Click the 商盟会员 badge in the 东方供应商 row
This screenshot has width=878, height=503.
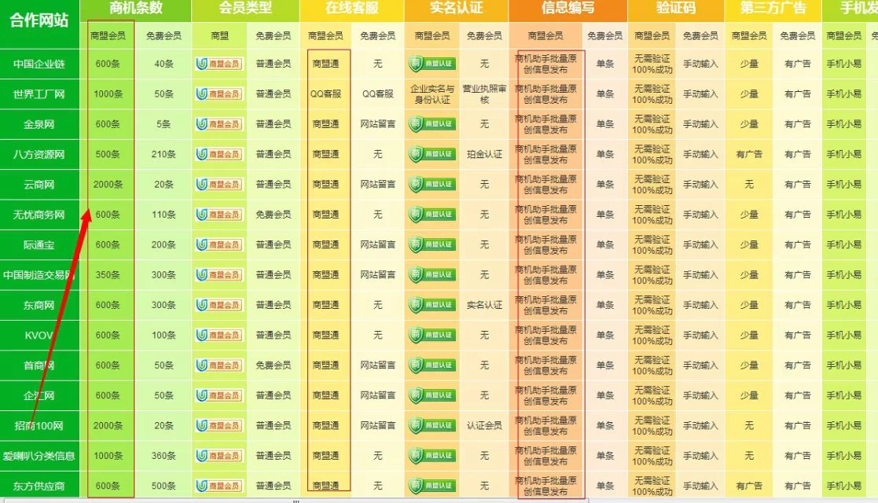(x=219, y=486)
